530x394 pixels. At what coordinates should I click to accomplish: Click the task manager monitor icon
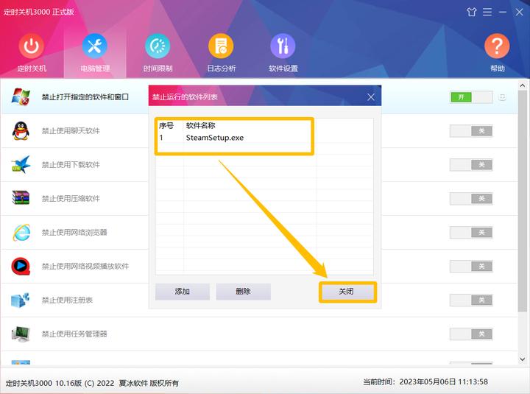pyautogui.click(x=21, y=334)
